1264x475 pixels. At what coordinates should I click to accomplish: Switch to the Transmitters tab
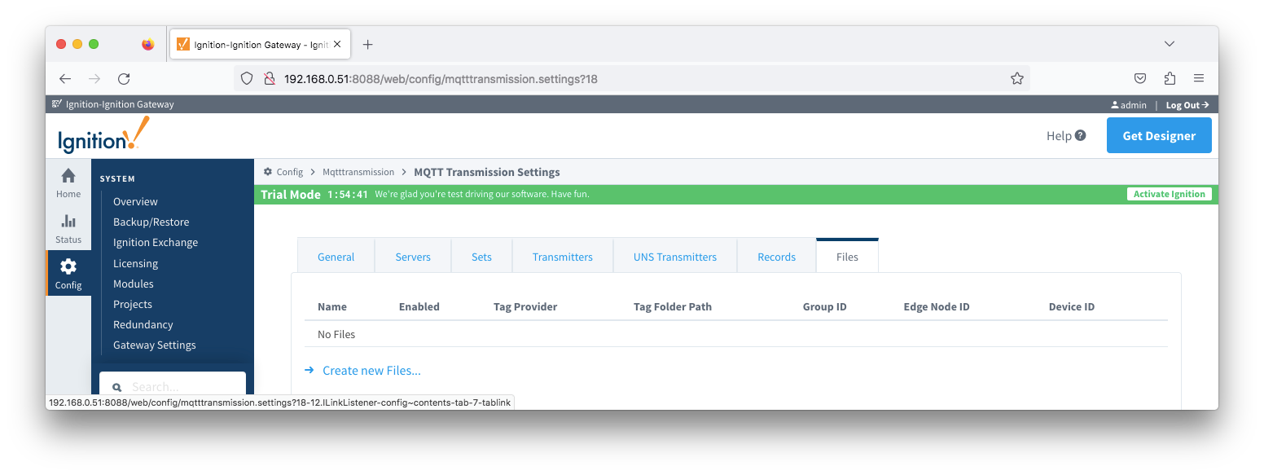pyautogui.click(x=563, y=257)
